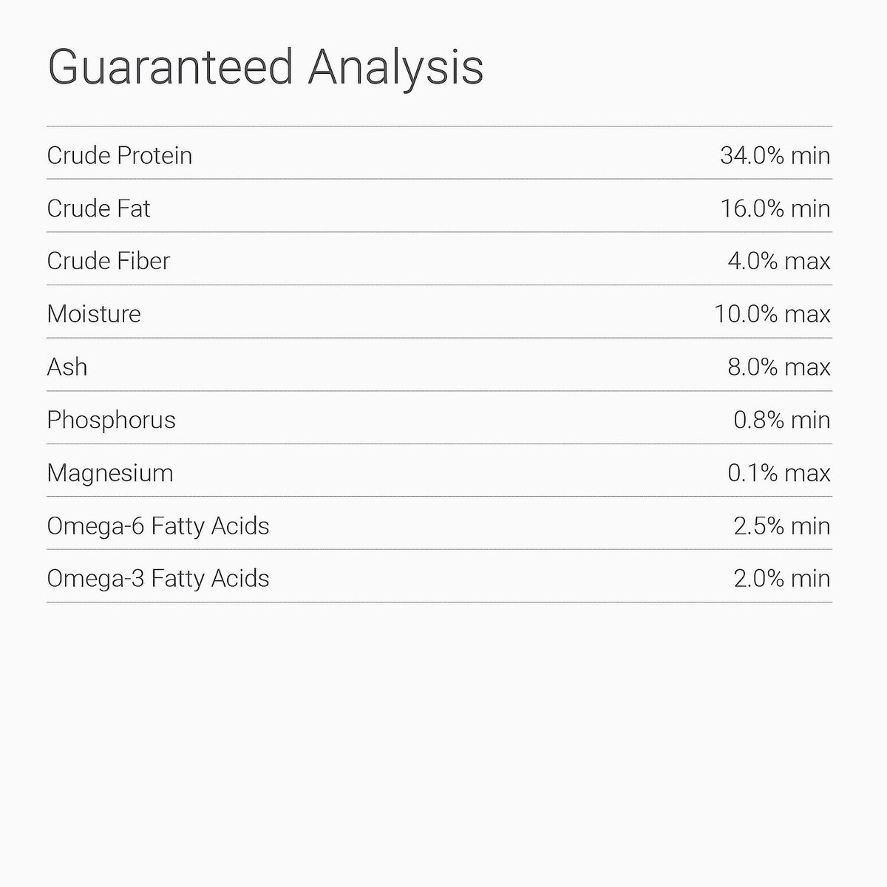Select the Moisture row label
The image size is (887, 887).
(93, 314)
